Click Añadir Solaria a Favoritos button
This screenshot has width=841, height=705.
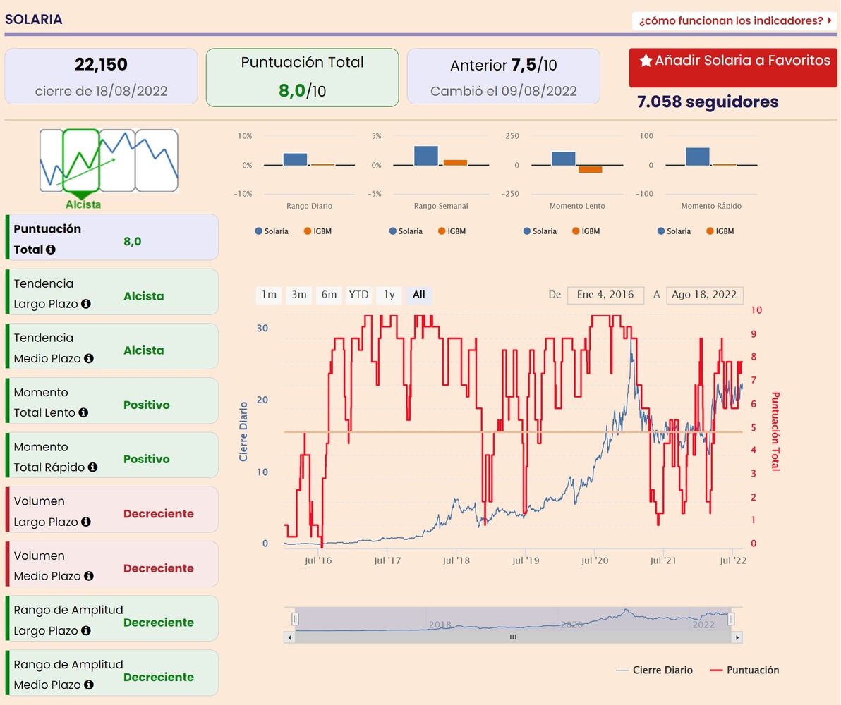click(732, 68)
